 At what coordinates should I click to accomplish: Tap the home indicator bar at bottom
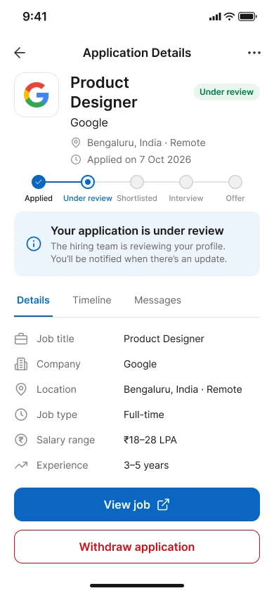click(137, 586)
